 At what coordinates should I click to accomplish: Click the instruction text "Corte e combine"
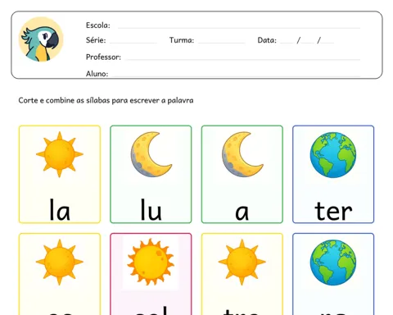click(46, 101)
